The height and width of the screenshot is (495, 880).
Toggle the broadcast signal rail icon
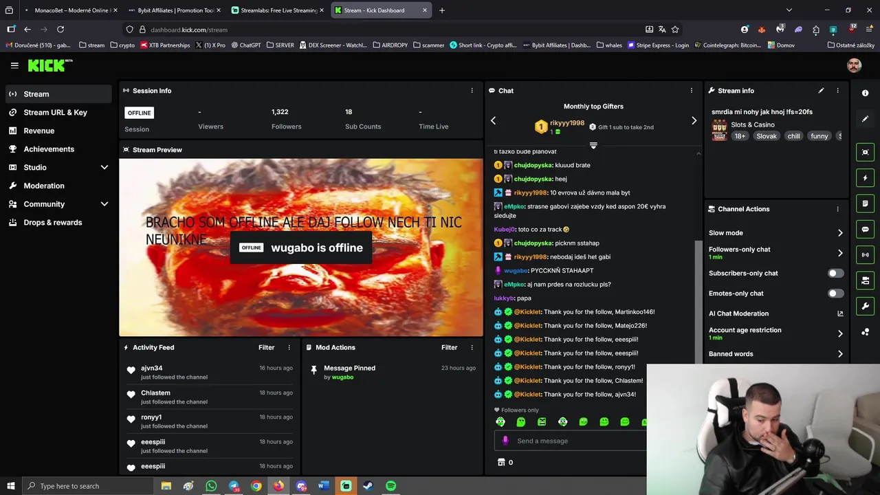click(866, 255)
